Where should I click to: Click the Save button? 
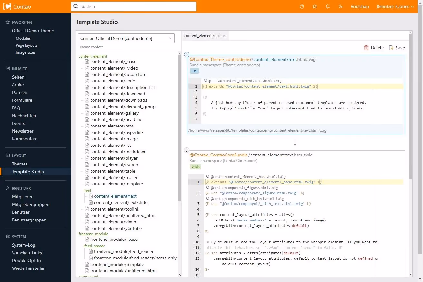click(x=397, y=48)
